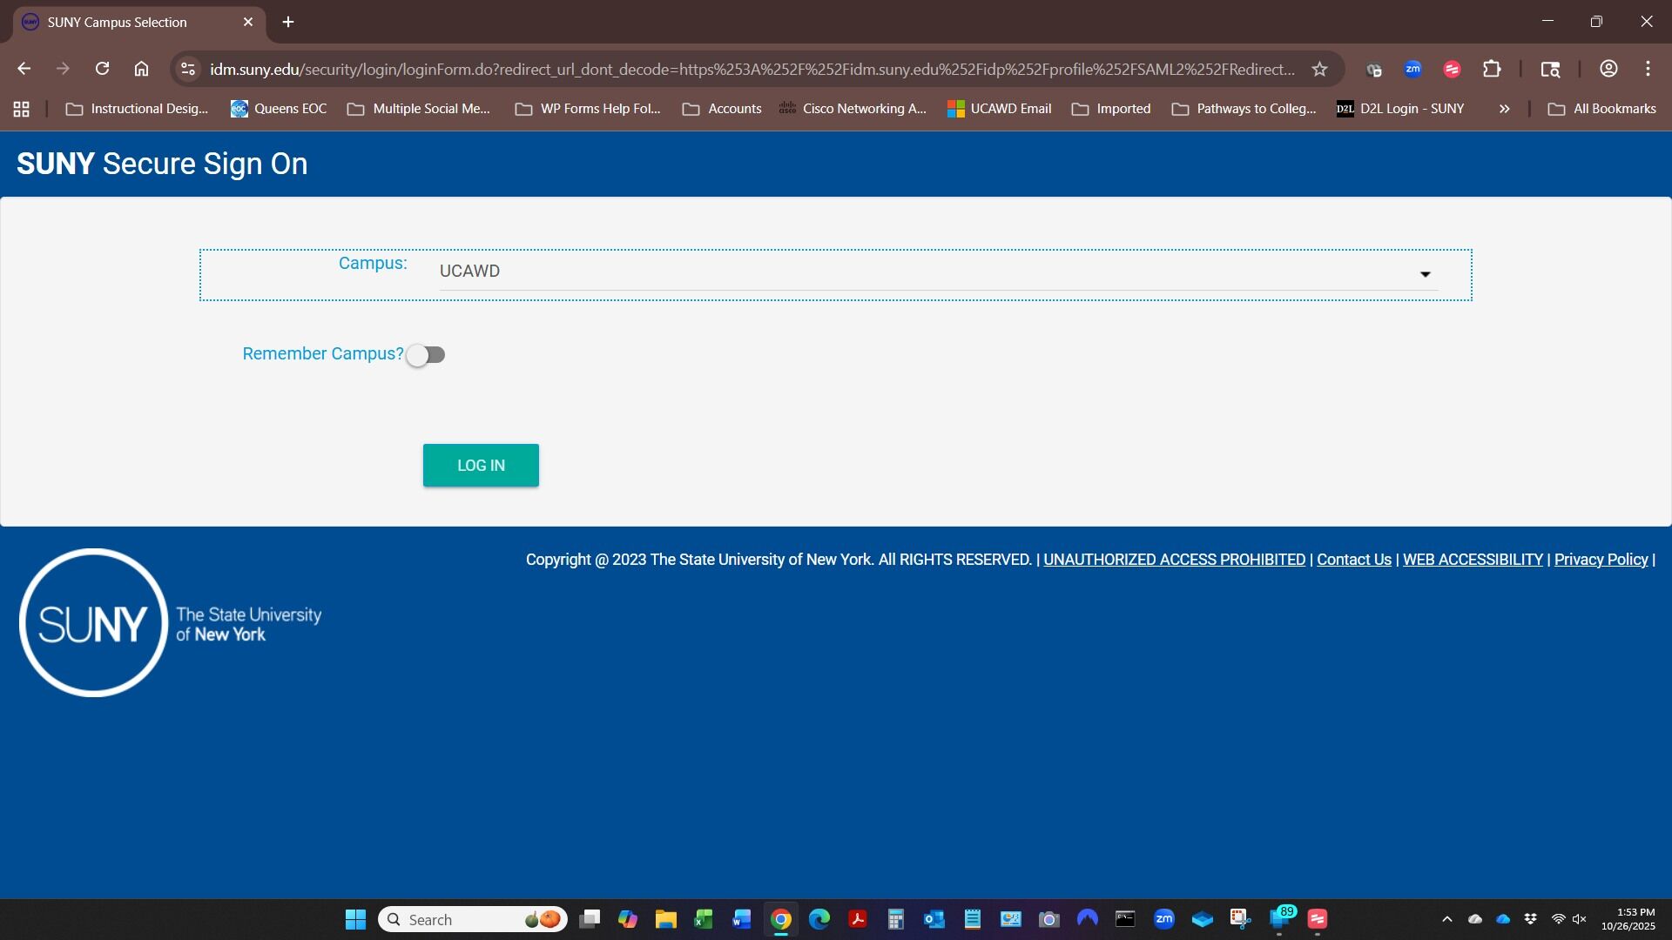The width and height of the screenshot is (1672, 940).
Task: Open the Contact Us footer link
Action: 1354,560
